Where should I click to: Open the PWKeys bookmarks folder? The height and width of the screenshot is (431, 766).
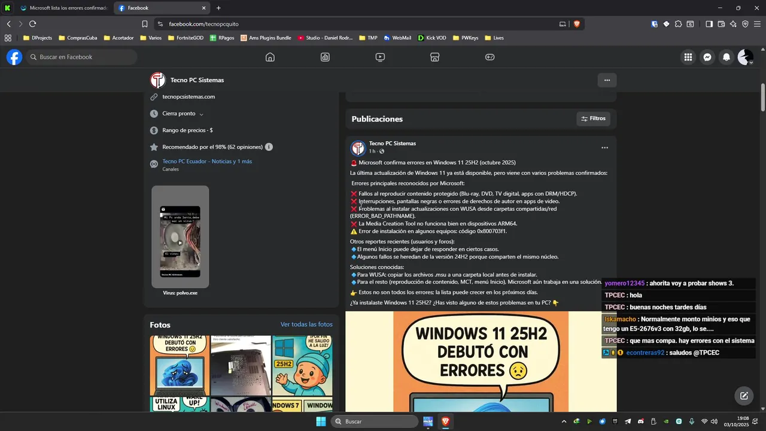click(x=466, y=38)
